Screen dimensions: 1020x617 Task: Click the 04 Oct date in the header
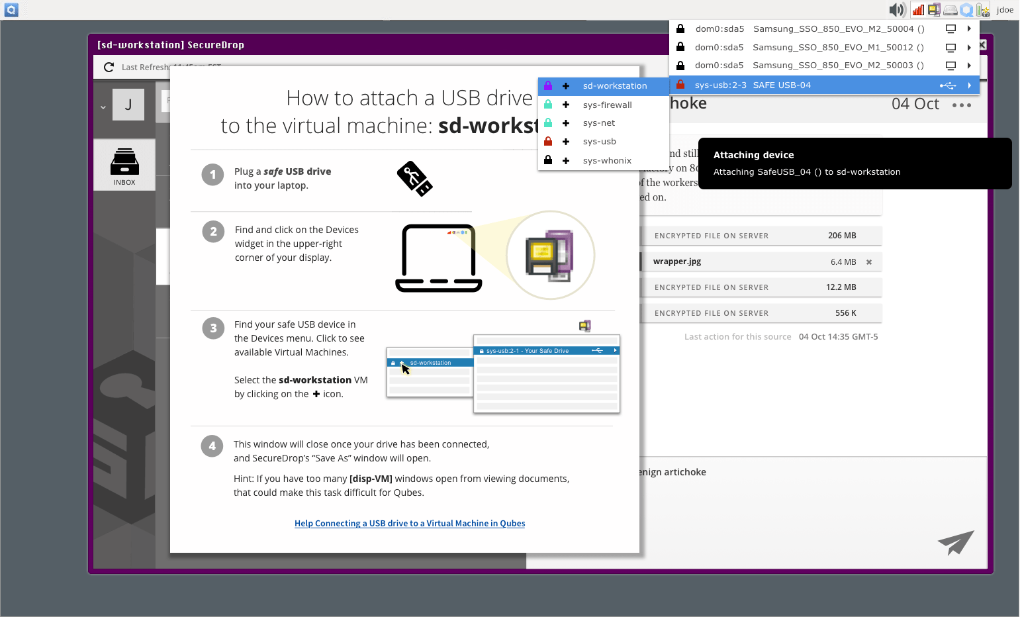coord(915,104)
